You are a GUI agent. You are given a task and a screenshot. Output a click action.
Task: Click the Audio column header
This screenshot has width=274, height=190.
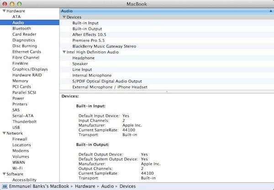click(167, 11)
